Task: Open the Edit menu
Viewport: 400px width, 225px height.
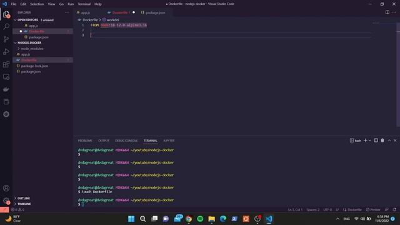Action: tap(23, 4)
